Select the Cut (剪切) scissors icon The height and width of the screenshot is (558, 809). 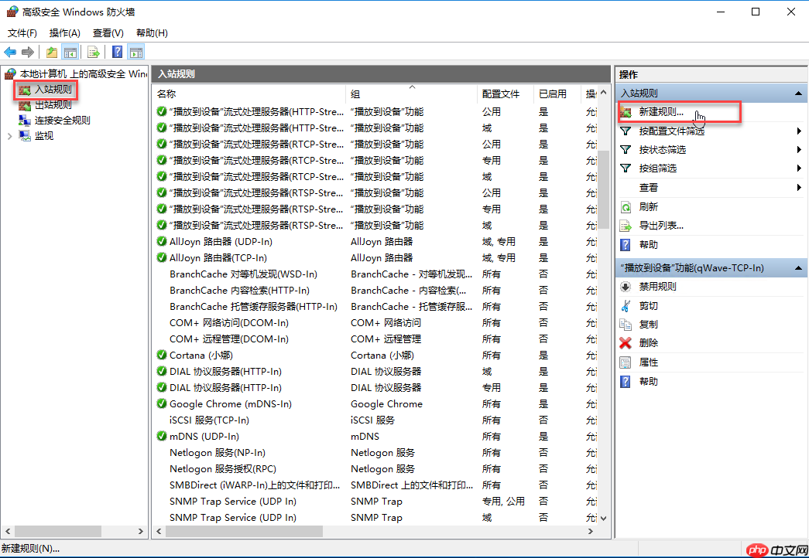point(626,305)
